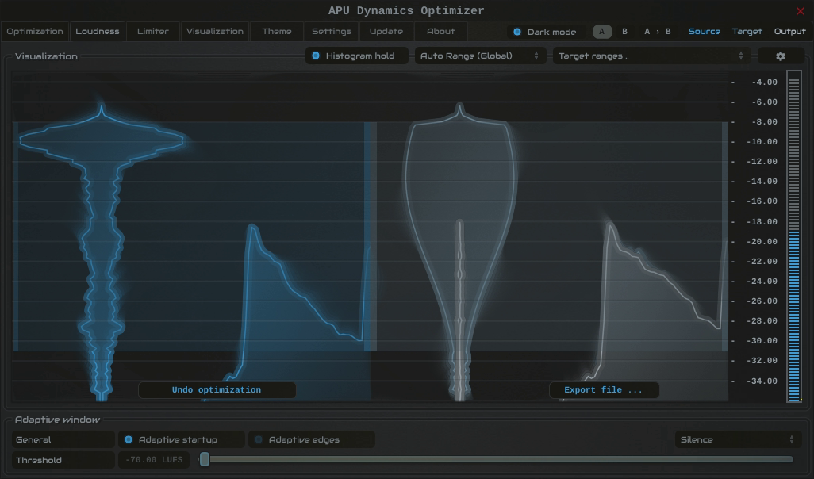Open the Settings tab
The width and height of the screenshot is (814, 479).
[331, 32]
